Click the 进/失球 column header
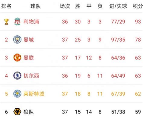 click(118, 6)
